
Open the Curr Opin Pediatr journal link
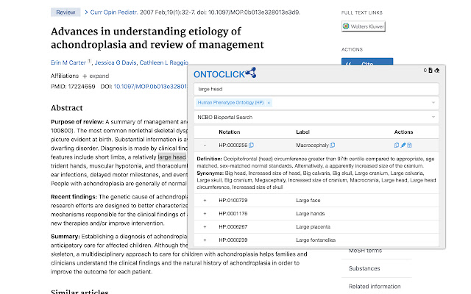[x=113, y=12]
